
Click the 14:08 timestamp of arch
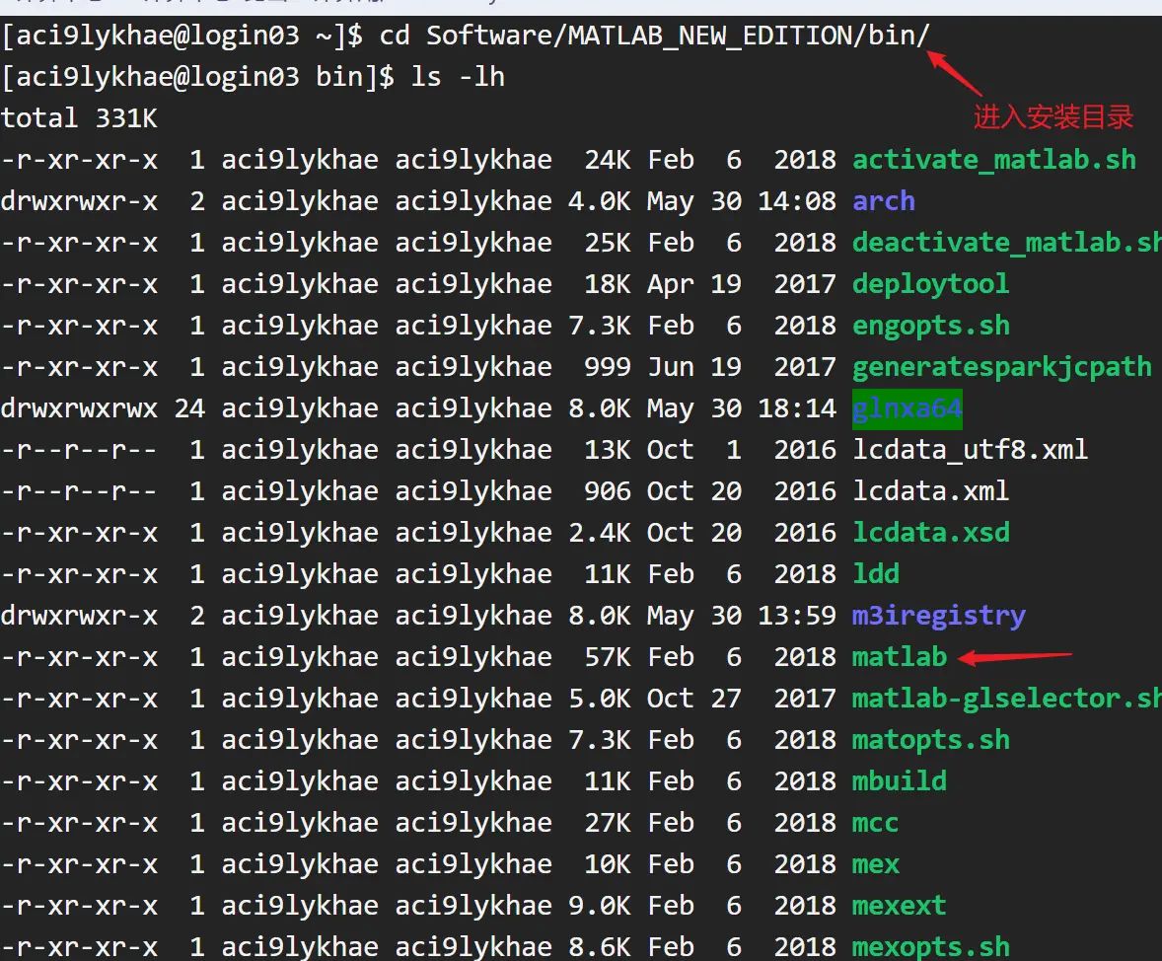point(797,201)
